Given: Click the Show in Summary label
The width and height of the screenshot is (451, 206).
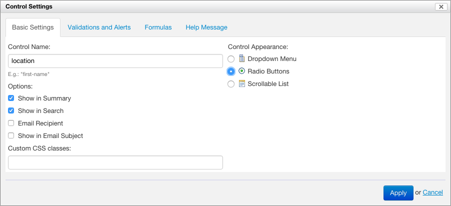Looking at the screenshot, I should click(44, 98).
